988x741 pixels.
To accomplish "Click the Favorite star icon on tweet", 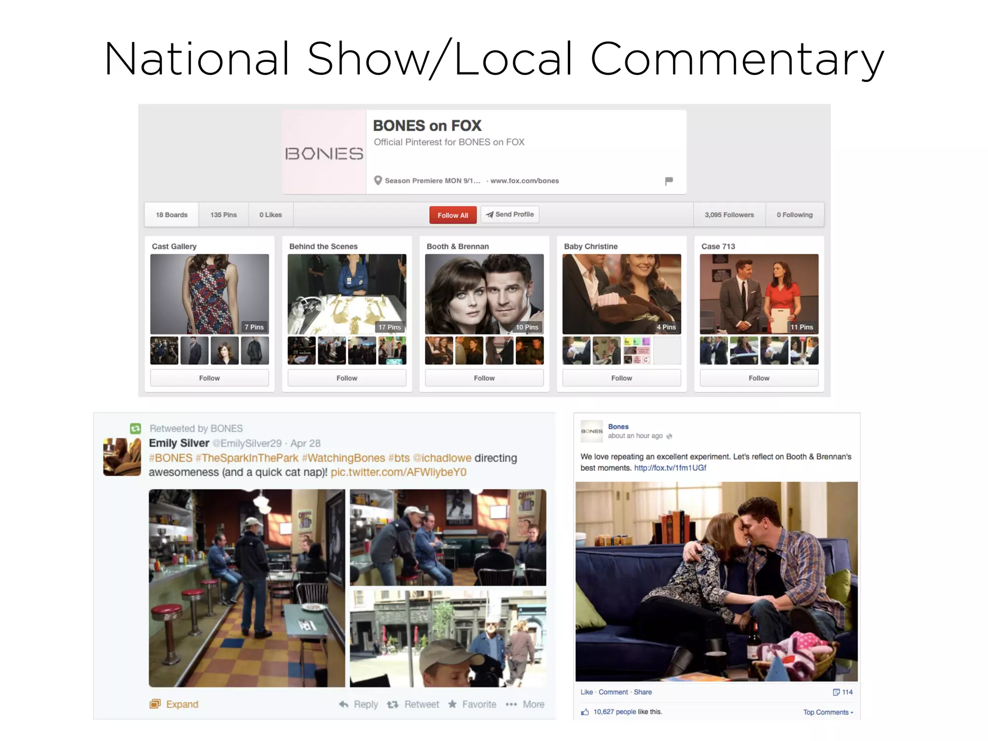I will (452, 704).
